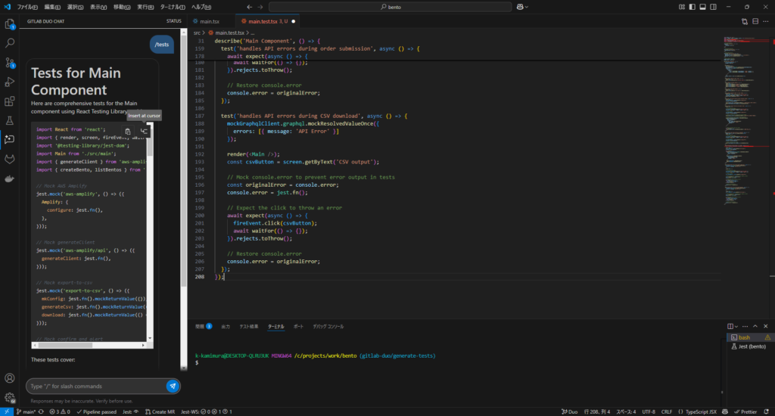Send chat message with blue arrow button
Screen dimensions: 775x416
tap(173, 386)
